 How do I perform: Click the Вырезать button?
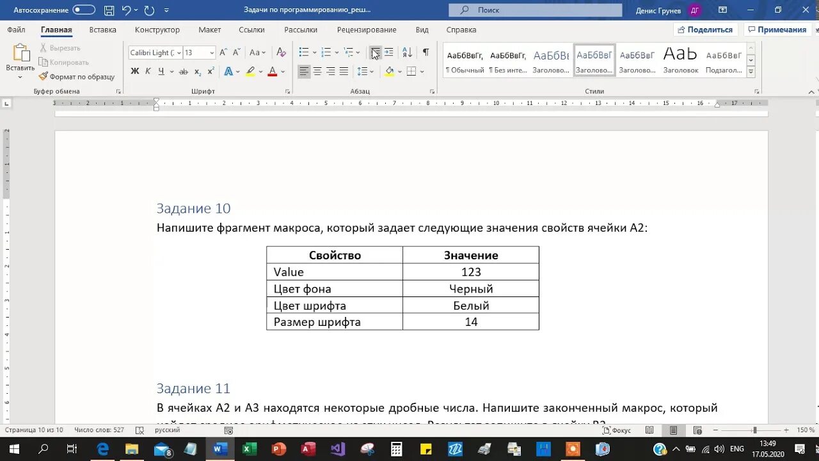click(x=60, y=48)
